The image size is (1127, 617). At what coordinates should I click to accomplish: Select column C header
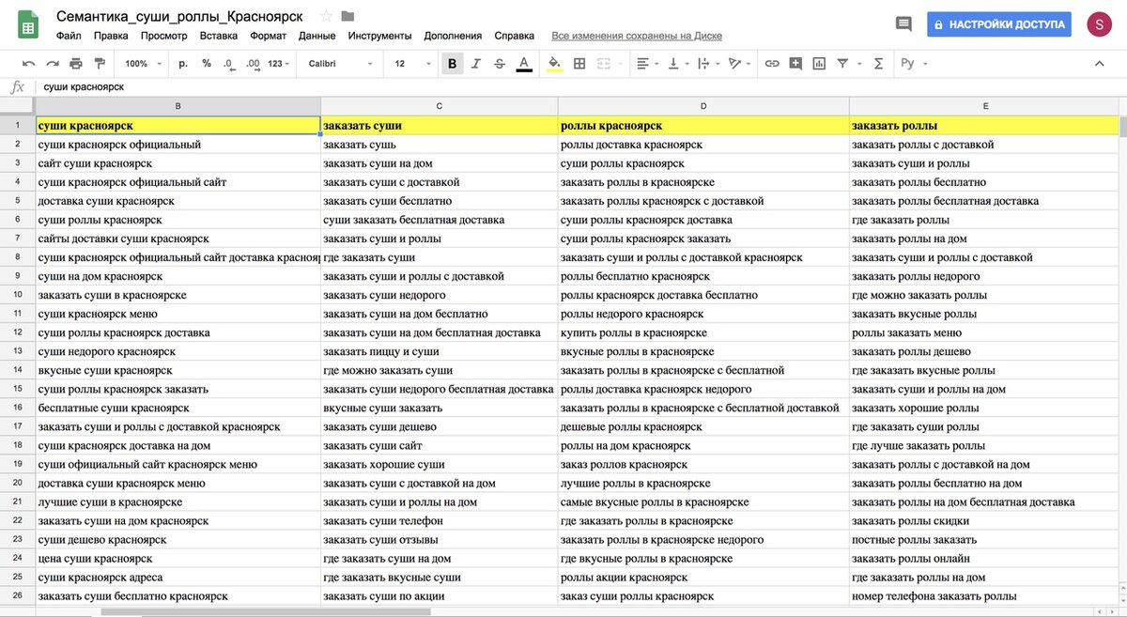click(440, 106)
